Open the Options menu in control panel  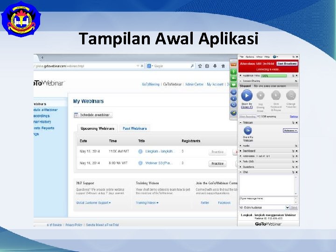(250, 57)
